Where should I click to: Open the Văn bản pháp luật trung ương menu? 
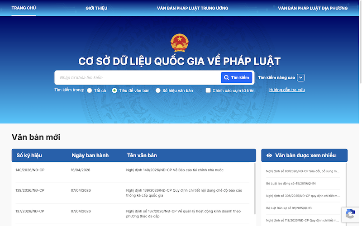point(192,8)
